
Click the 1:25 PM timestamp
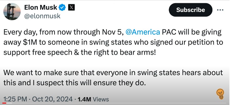pos(15,99)
